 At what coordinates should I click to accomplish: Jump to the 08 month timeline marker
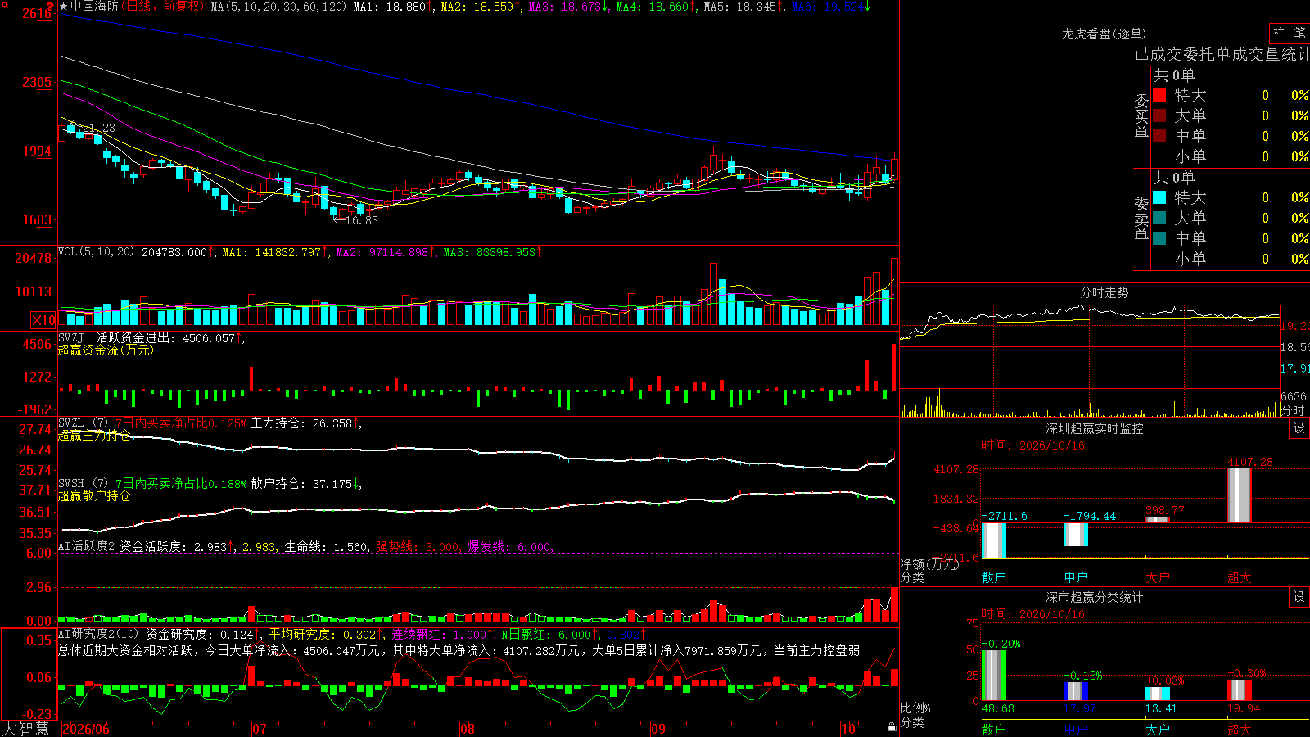tap(468, 729)
